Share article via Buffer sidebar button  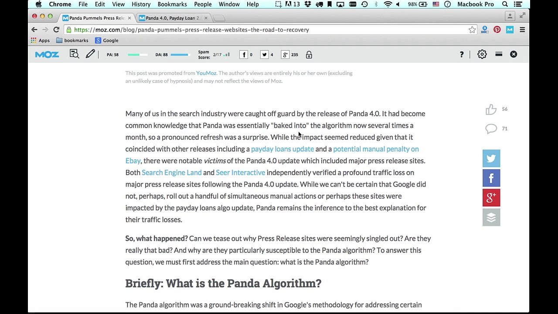click(x=491, y=217)
